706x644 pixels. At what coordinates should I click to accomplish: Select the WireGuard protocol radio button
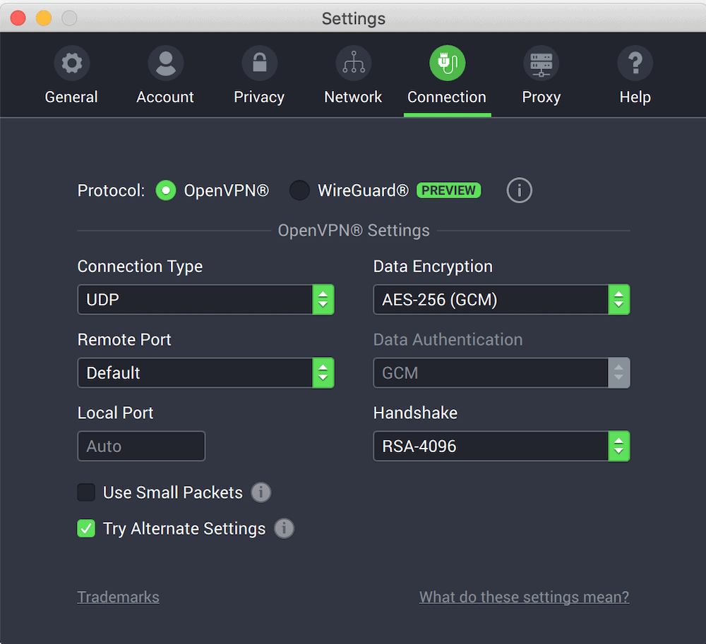(299, 190)
